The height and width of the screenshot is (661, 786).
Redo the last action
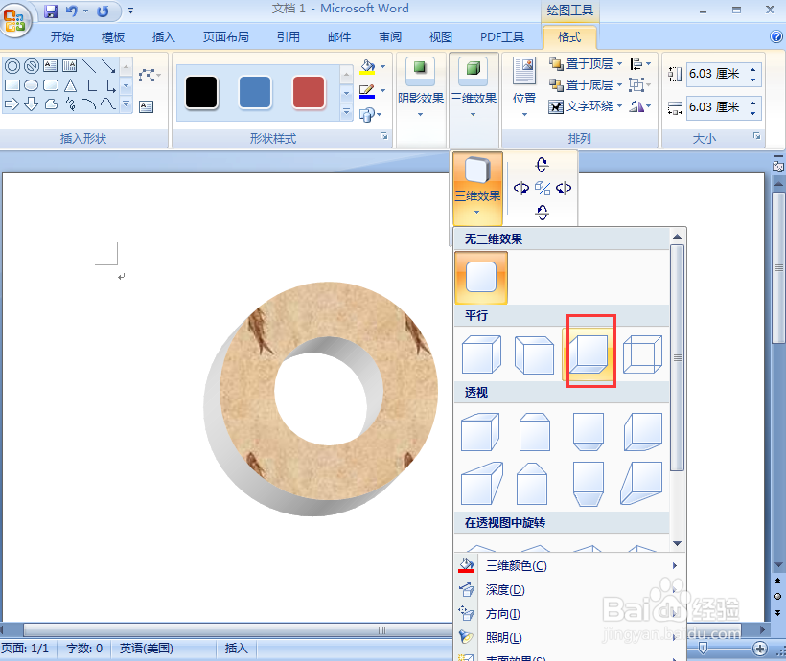coord(103,11)
